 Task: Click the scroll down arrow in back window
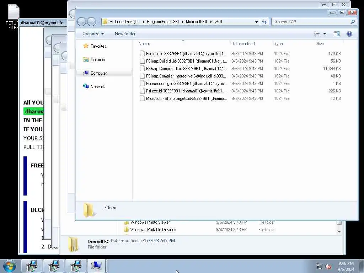click(339, 232)
